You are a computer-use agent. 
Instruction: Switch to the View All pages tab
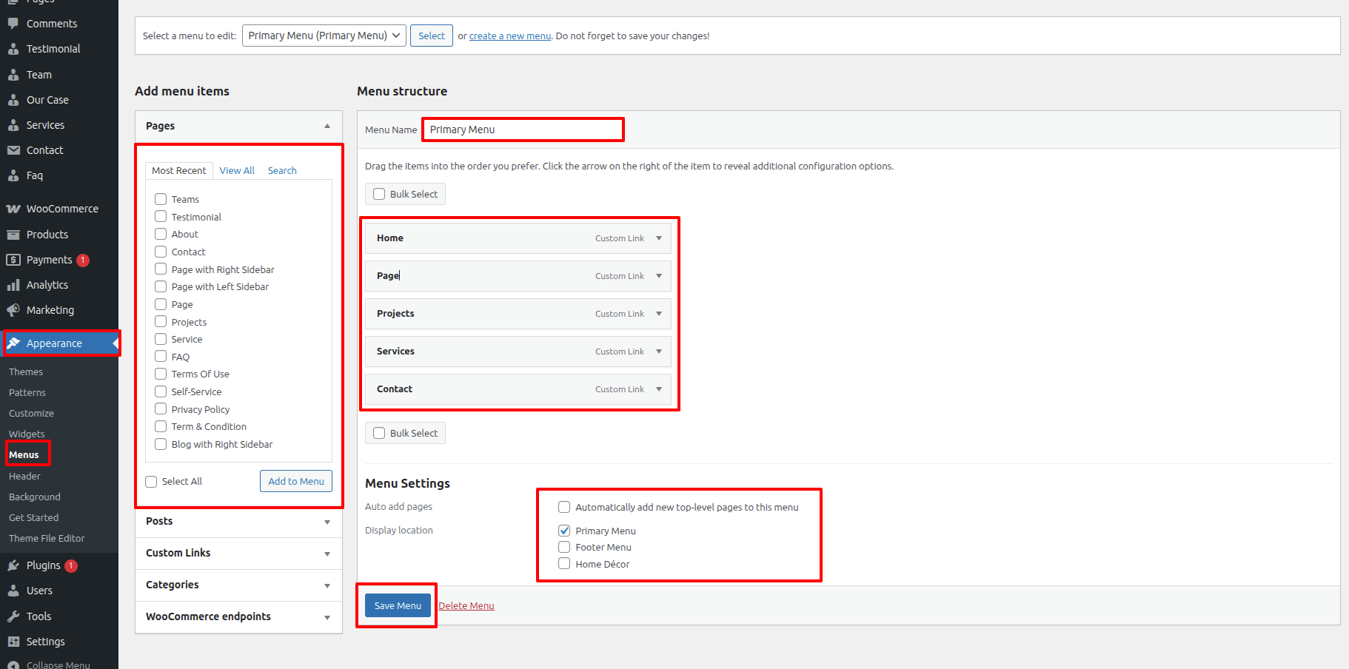tap(237, 171)
